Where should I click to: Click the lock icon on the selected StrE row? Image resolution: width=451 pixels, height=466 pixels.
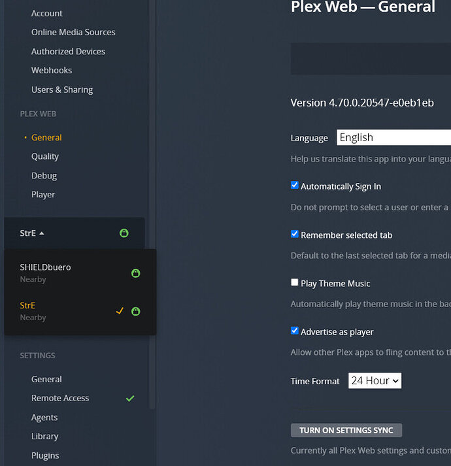[135, 311]
